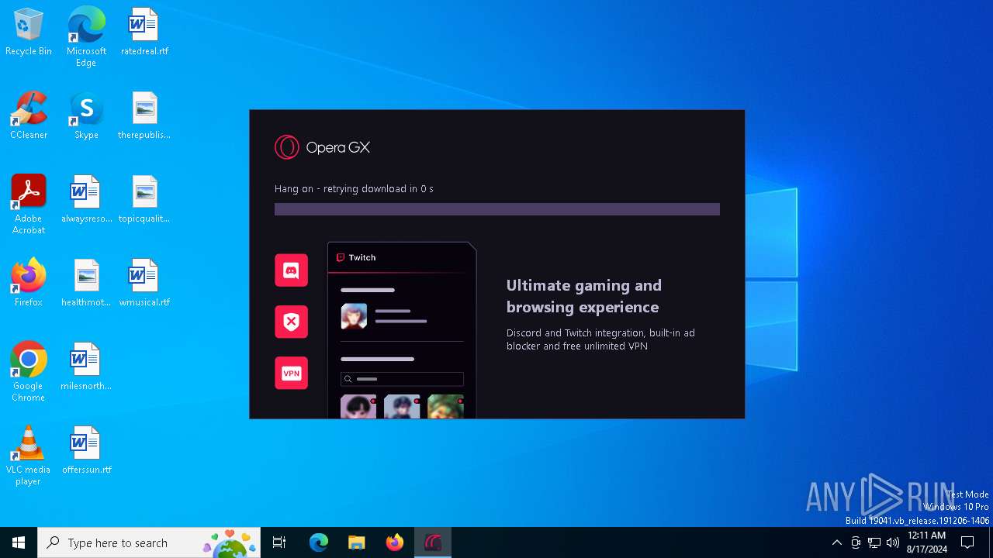Select the alwaysreso... Word document
The image size is (993, 558).
86,199
